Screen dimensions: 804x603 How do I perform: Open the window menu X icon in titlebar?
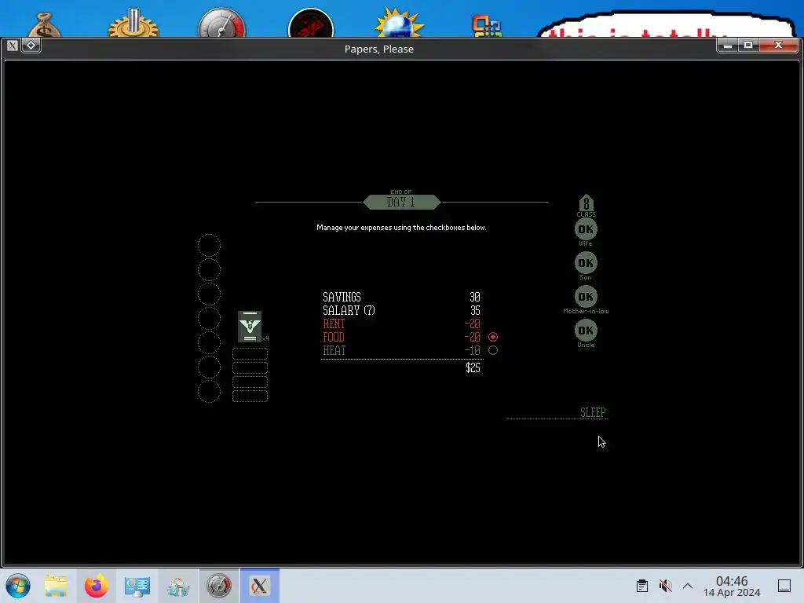[13, 46]
